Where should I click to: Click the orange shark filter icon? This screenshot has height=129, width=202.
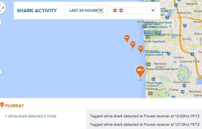(115, 10)
